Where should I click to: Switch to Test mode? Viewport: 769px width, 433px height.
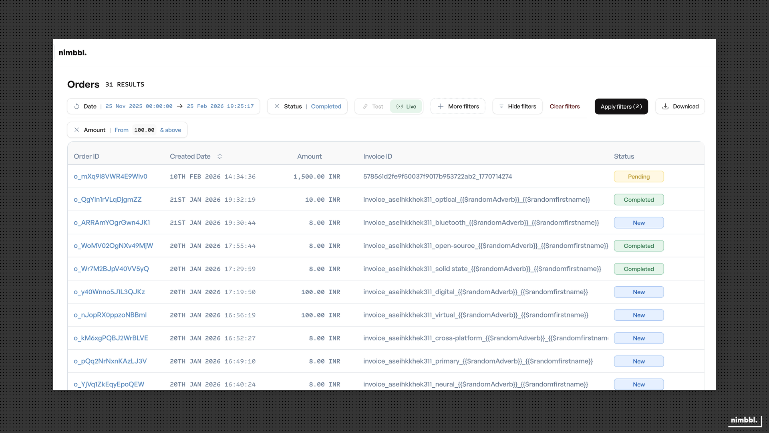(373, 106)
